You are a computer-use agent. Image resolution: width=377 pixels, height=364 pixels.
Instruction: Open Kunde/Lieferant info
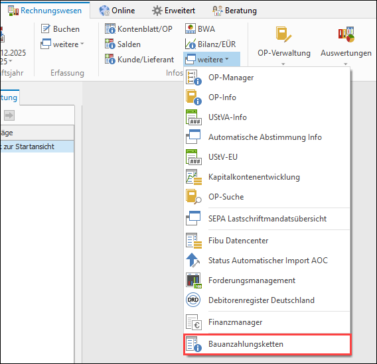pos(139,59)
